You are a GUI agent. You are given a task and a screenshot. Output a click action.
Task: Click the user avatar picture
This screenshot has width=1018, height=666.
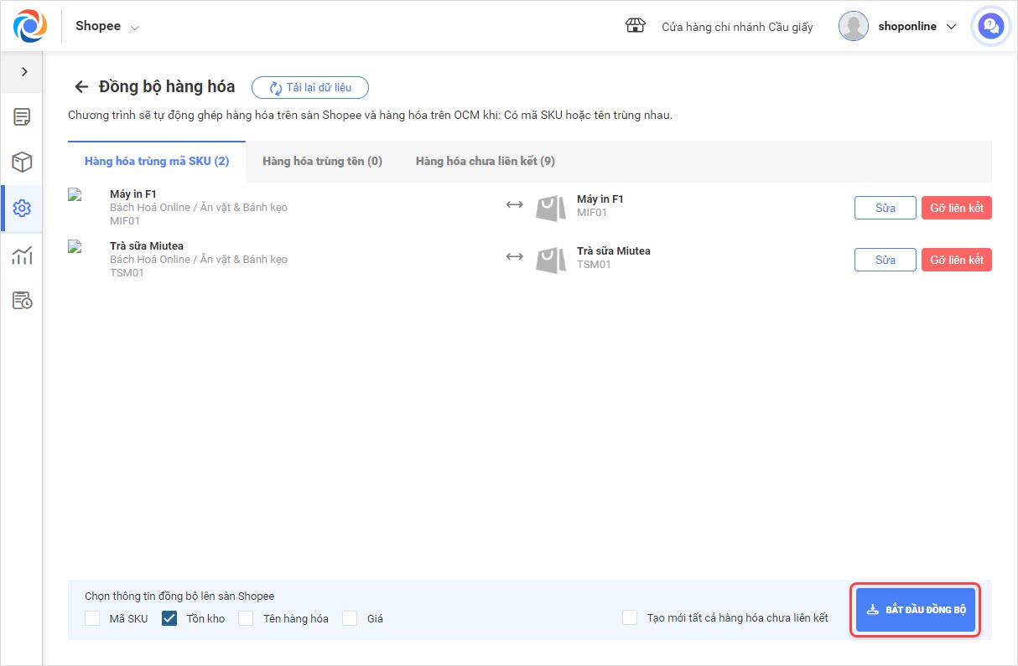[854, 26]
